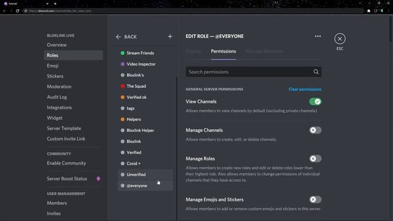Click the page scrollbar thumb at far right
The image size is (393, 221).
point(391,29)
